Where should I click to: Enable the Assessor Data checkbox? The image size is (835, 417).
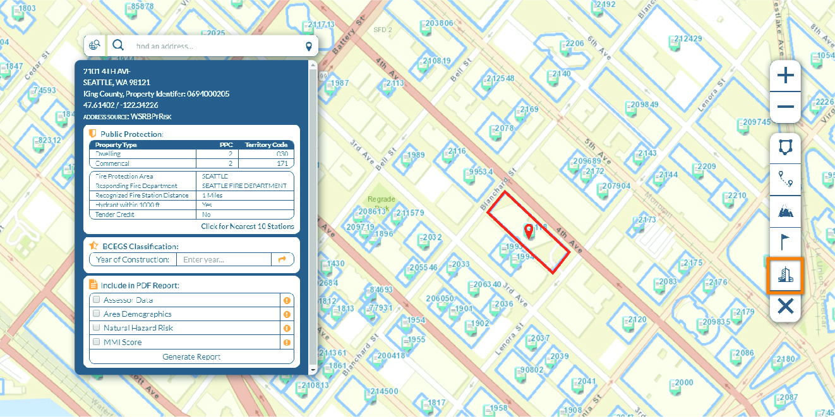(x=97, y=300)
